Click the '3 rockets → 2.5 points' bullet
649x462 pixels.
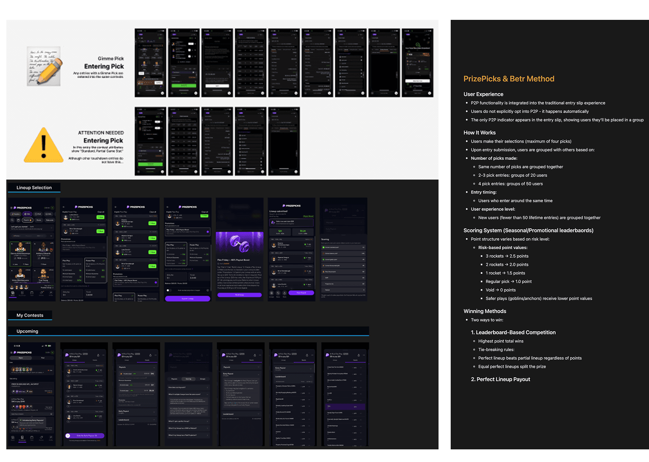pyautogui.click(x=507, y=256)
